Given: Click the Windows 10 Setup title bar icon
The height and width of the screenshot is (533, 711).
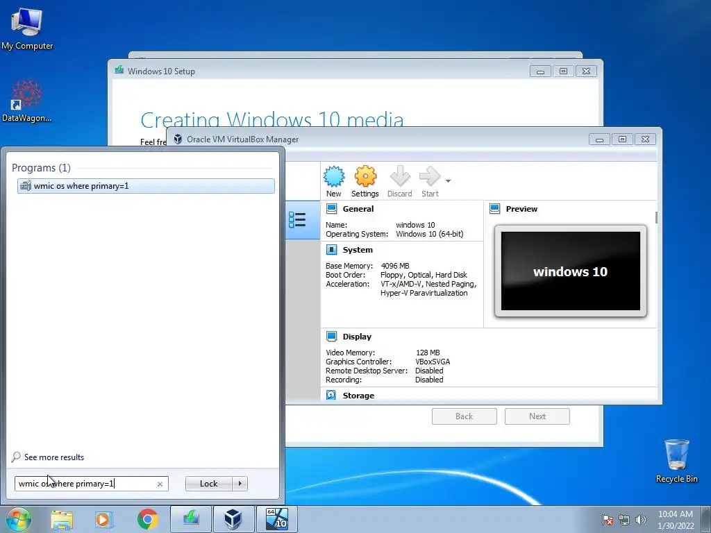Looking at the screenshot, I should click(119, 70).
